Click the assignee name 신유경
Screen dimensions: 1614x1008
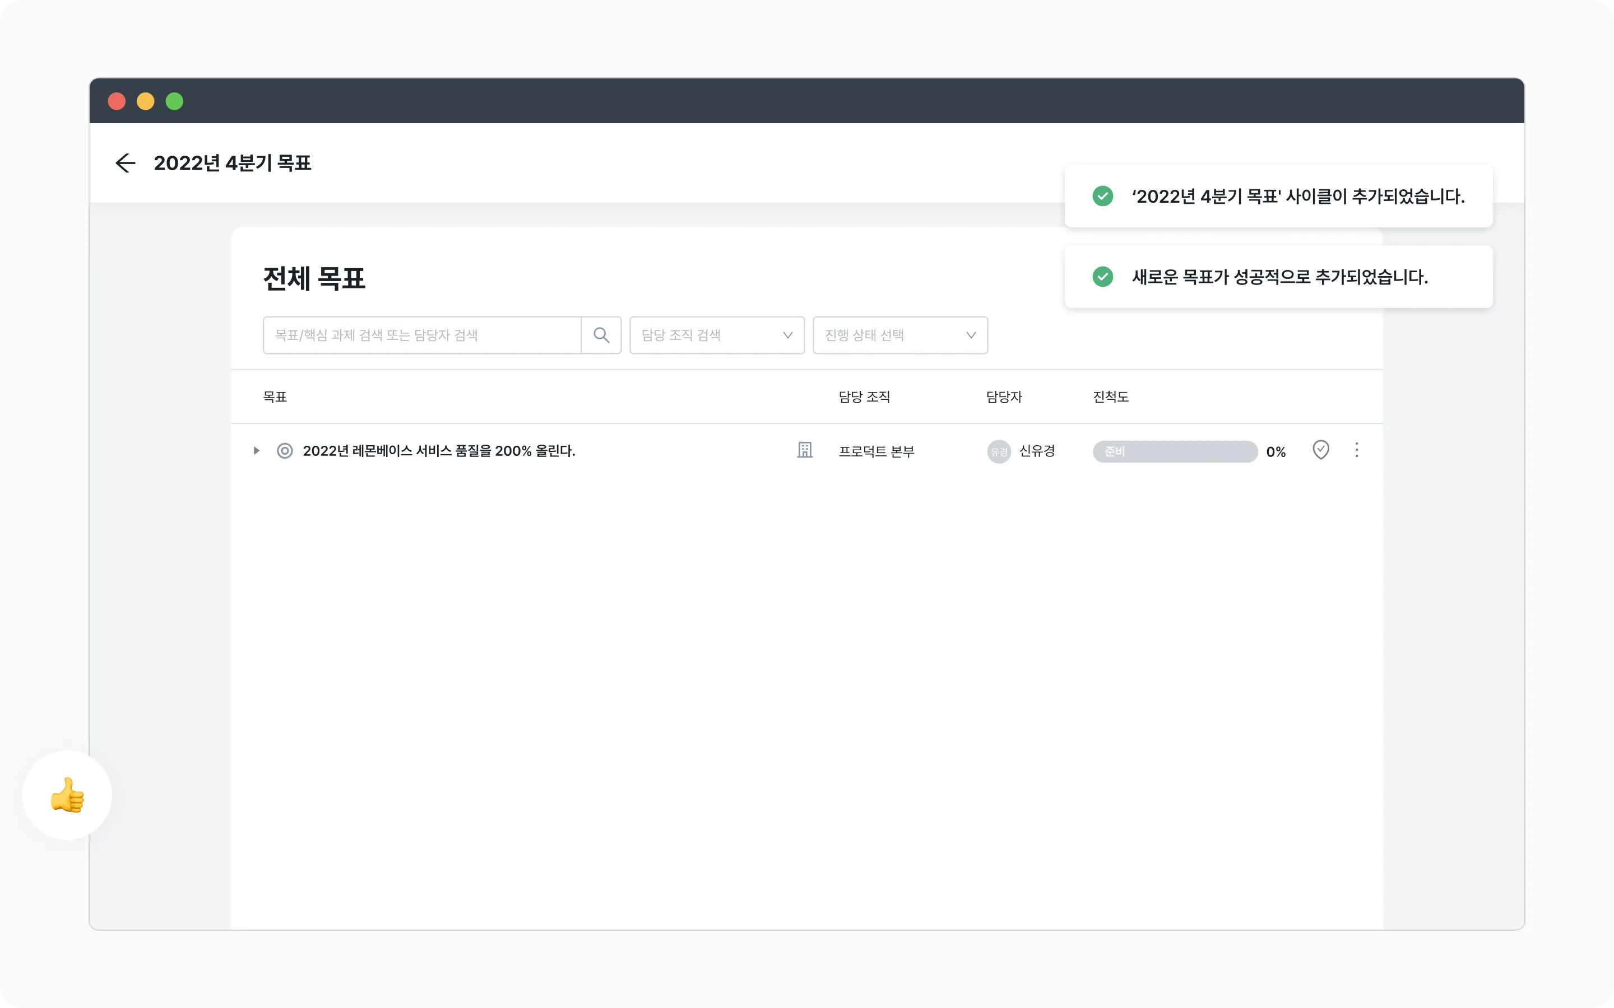tap(1037, 451)
